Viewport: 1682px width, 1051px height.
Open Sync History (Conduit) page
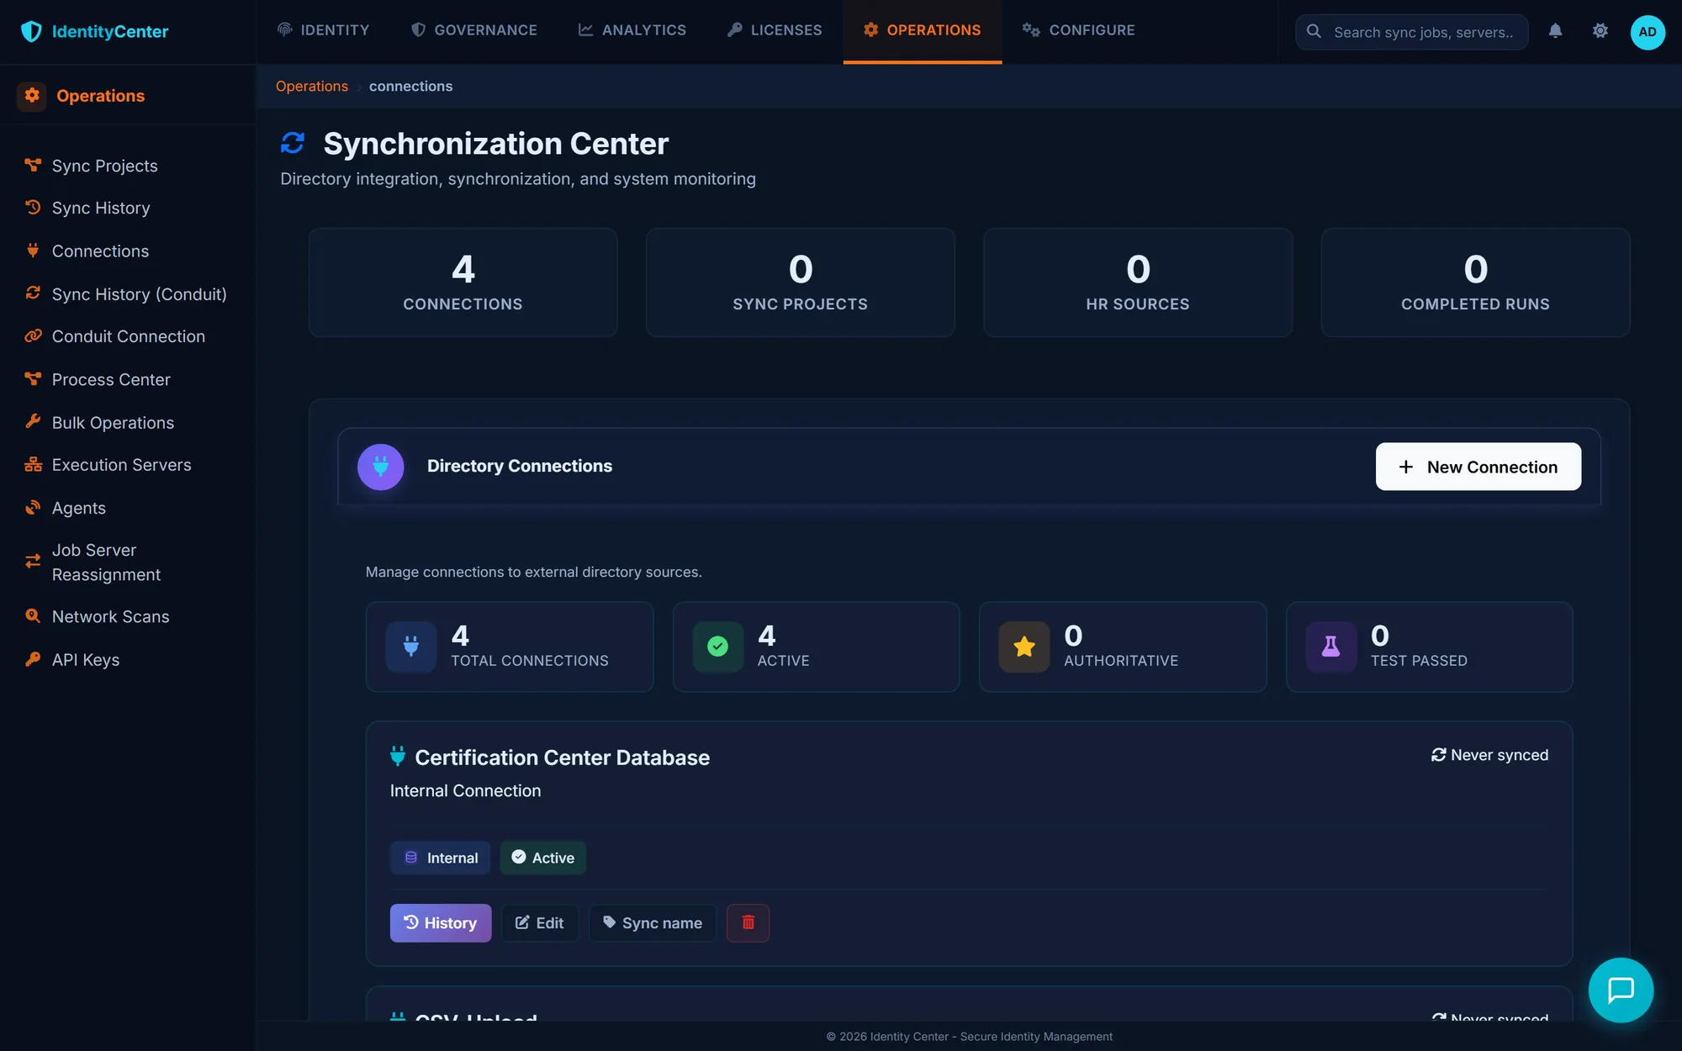[139, 293]
